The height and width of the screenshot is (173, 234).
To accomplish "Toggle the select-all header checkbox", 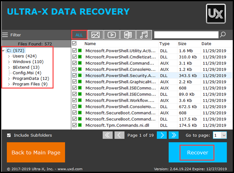I will coord(74,43).
